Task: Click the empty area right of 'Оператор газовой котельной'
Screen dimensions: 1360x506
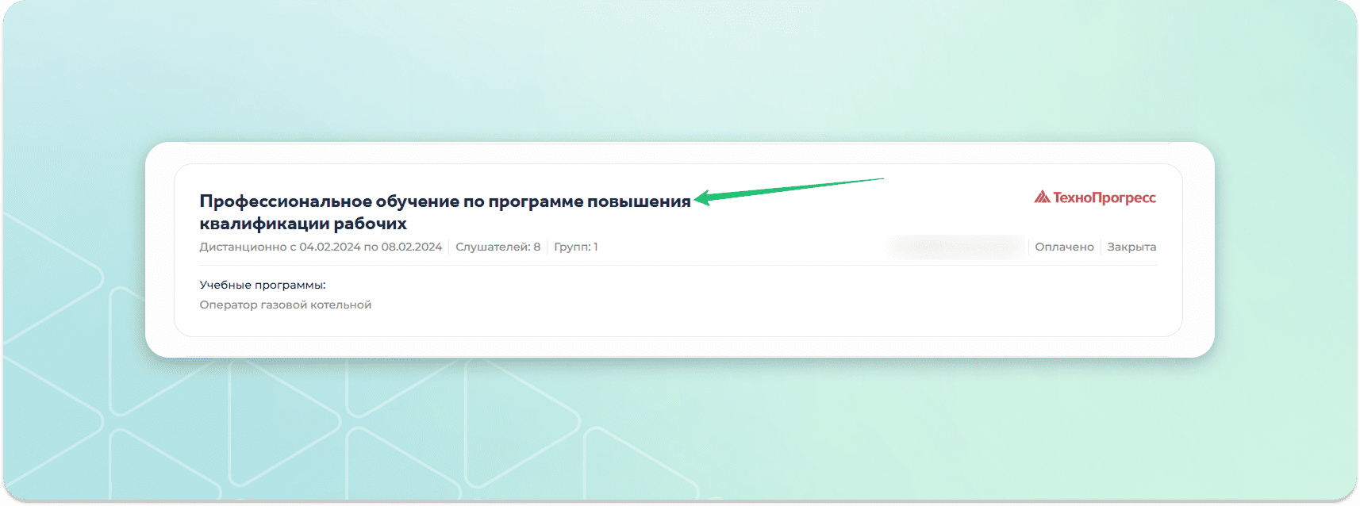Action: [x=714, y=305]
